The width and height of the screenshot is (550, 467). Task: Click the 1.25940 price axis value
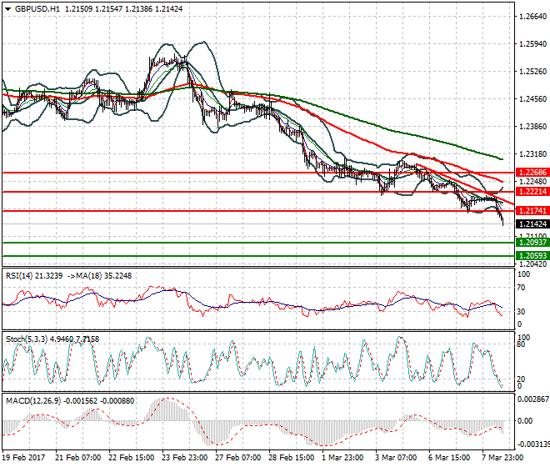[532, 44]
